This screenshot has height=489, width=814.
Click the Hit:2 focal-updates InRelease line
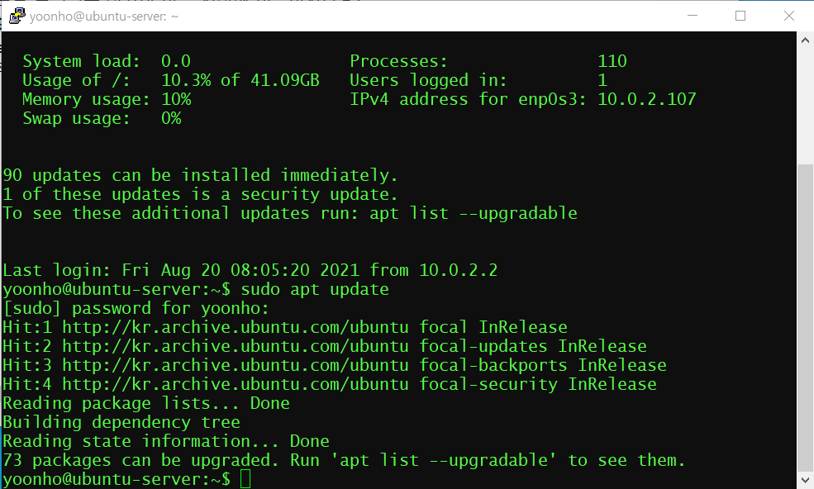tap(325, 346)
